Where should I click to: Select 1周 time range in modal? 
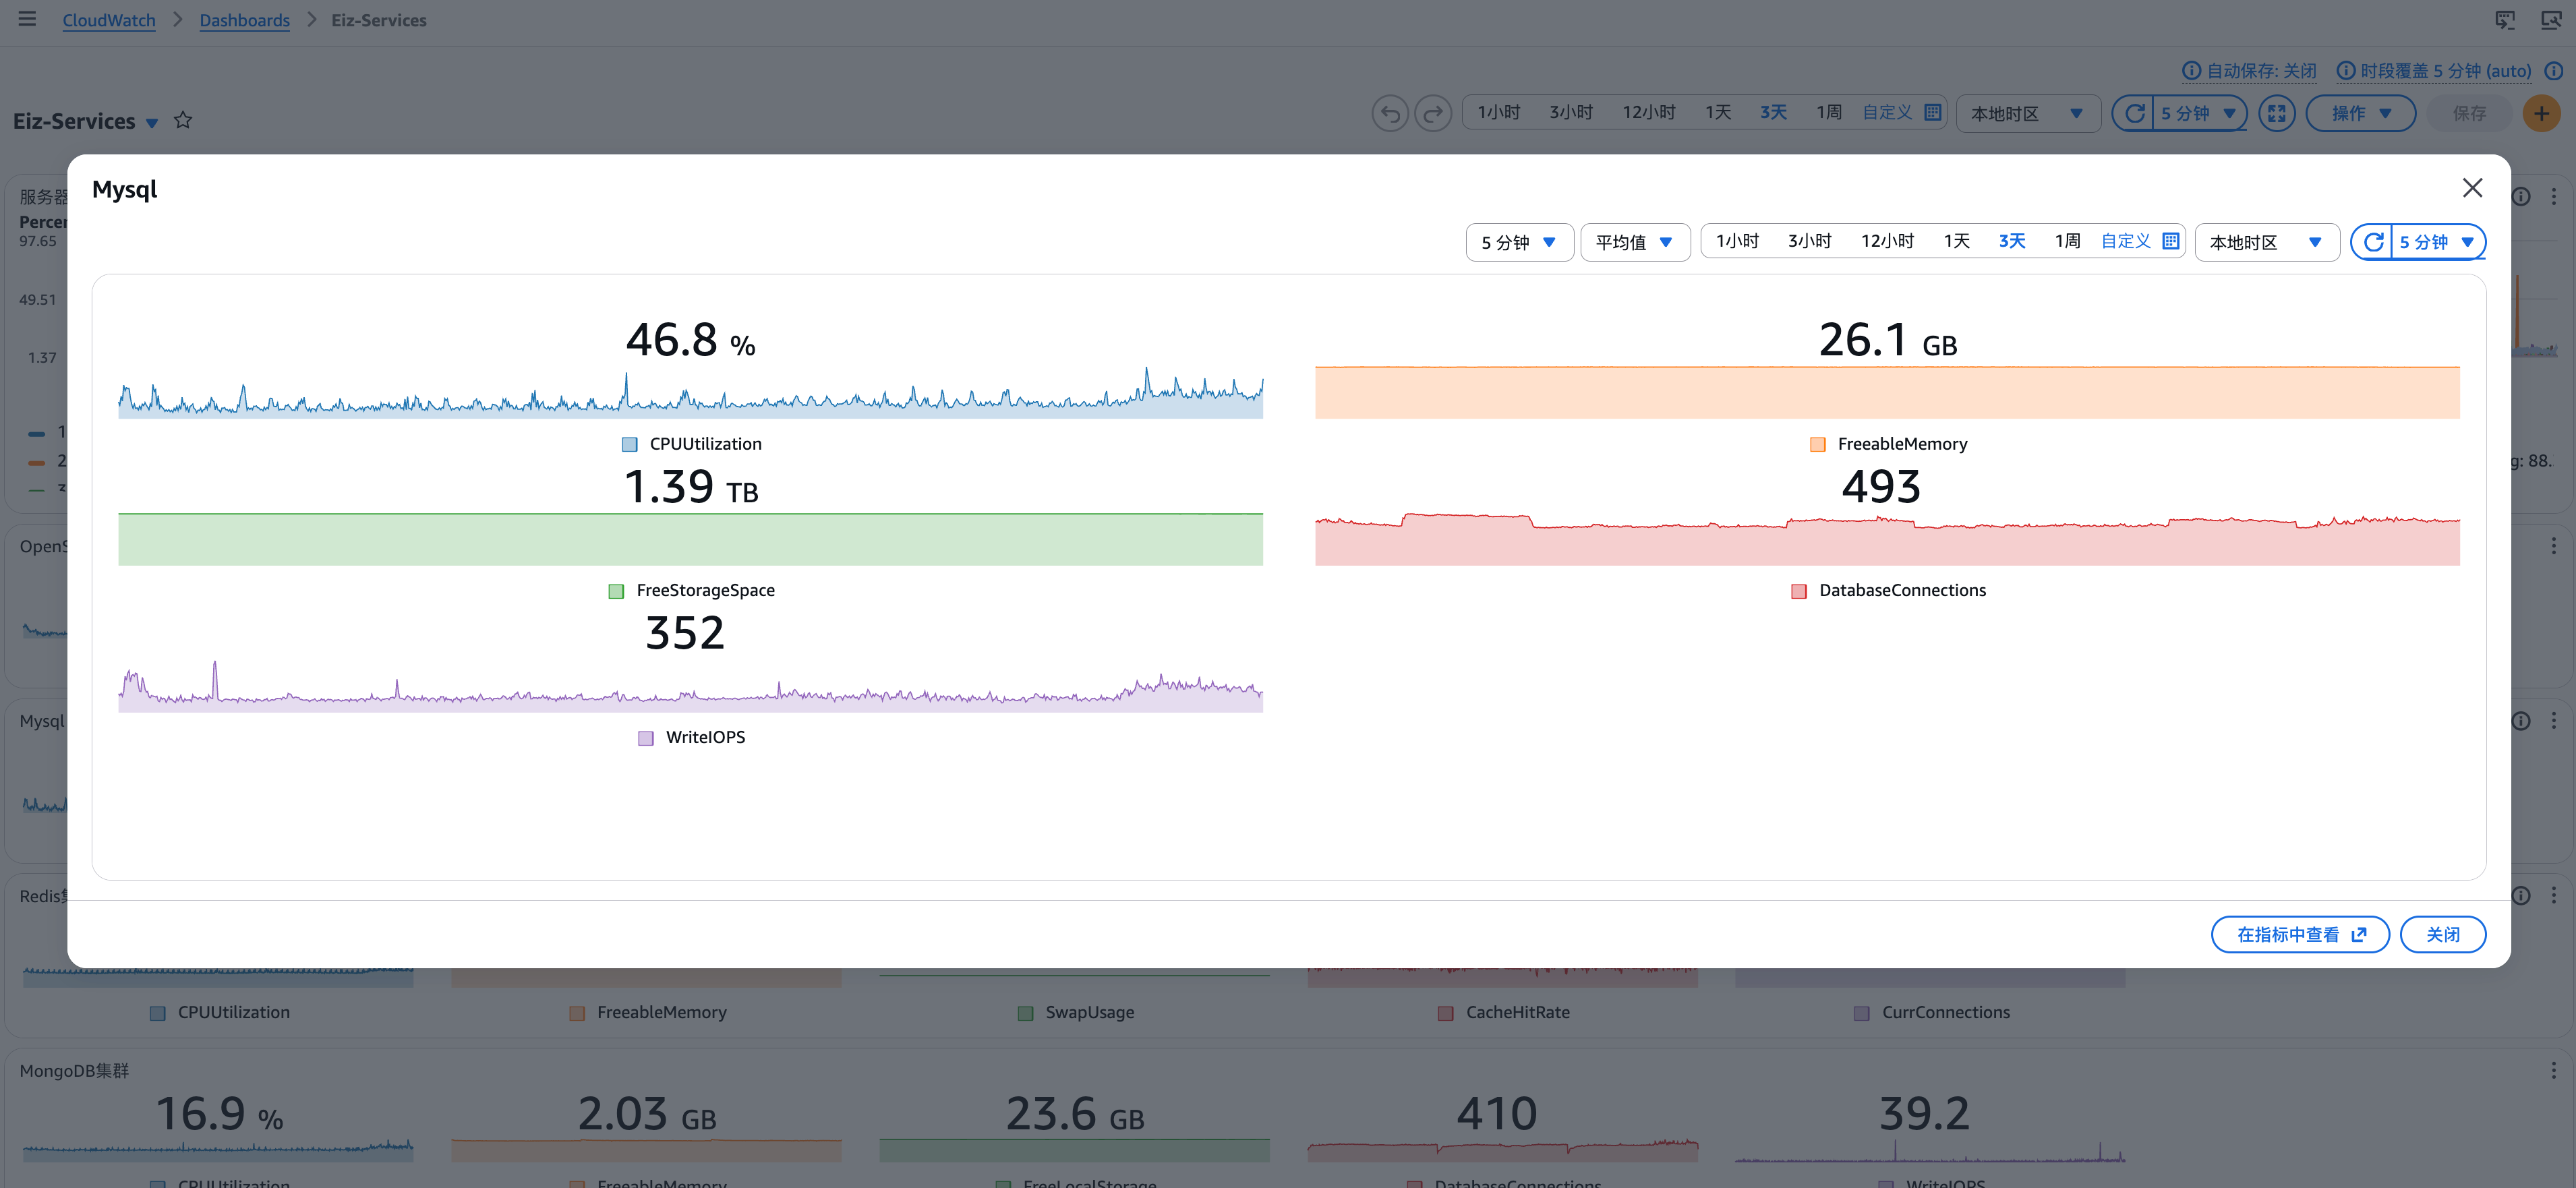coord(2067,241)
